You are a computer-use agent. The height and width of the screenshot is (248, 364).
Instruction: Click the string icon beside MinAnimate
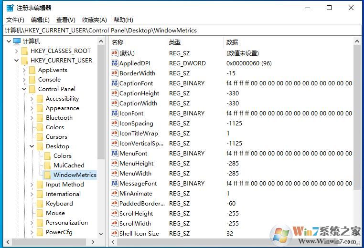[115, 193]
